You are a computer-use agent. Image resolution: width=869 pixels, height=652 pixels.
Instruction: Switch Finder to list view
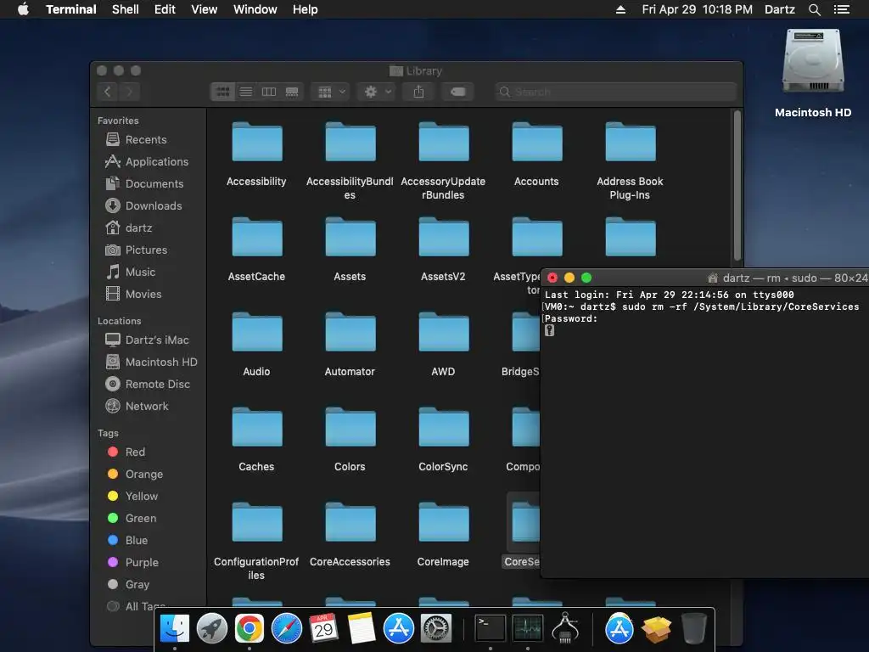(x=246, y=92)
